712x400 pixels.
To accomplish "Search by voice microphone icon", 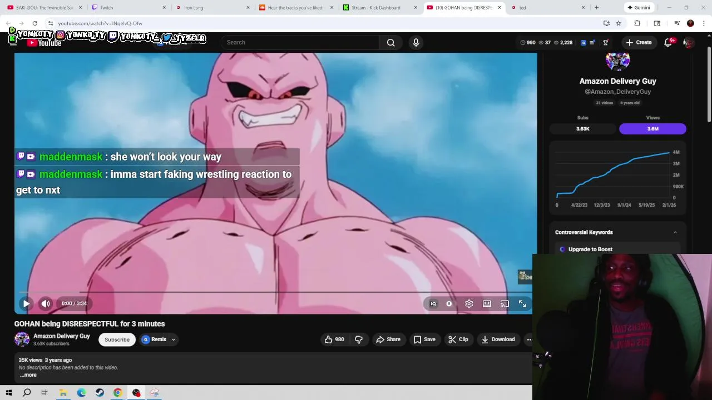I will pyautogui.click(x=416, y=42).
